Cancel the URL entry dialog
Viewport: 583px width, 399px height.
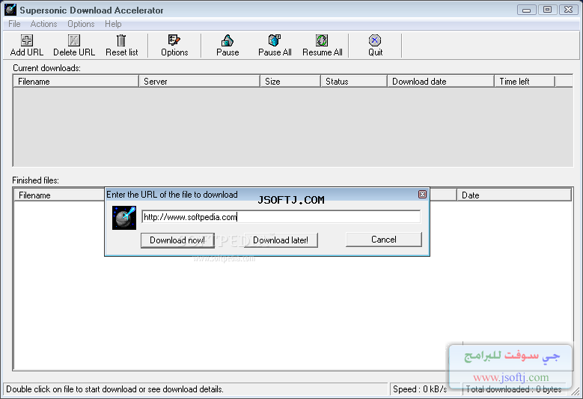click(384, 240)
